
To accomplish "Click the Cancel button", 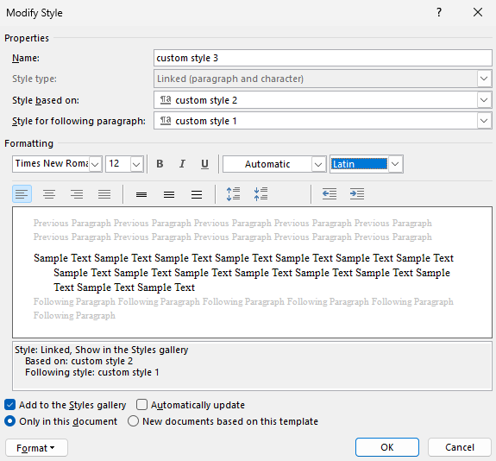I will 460,447.
